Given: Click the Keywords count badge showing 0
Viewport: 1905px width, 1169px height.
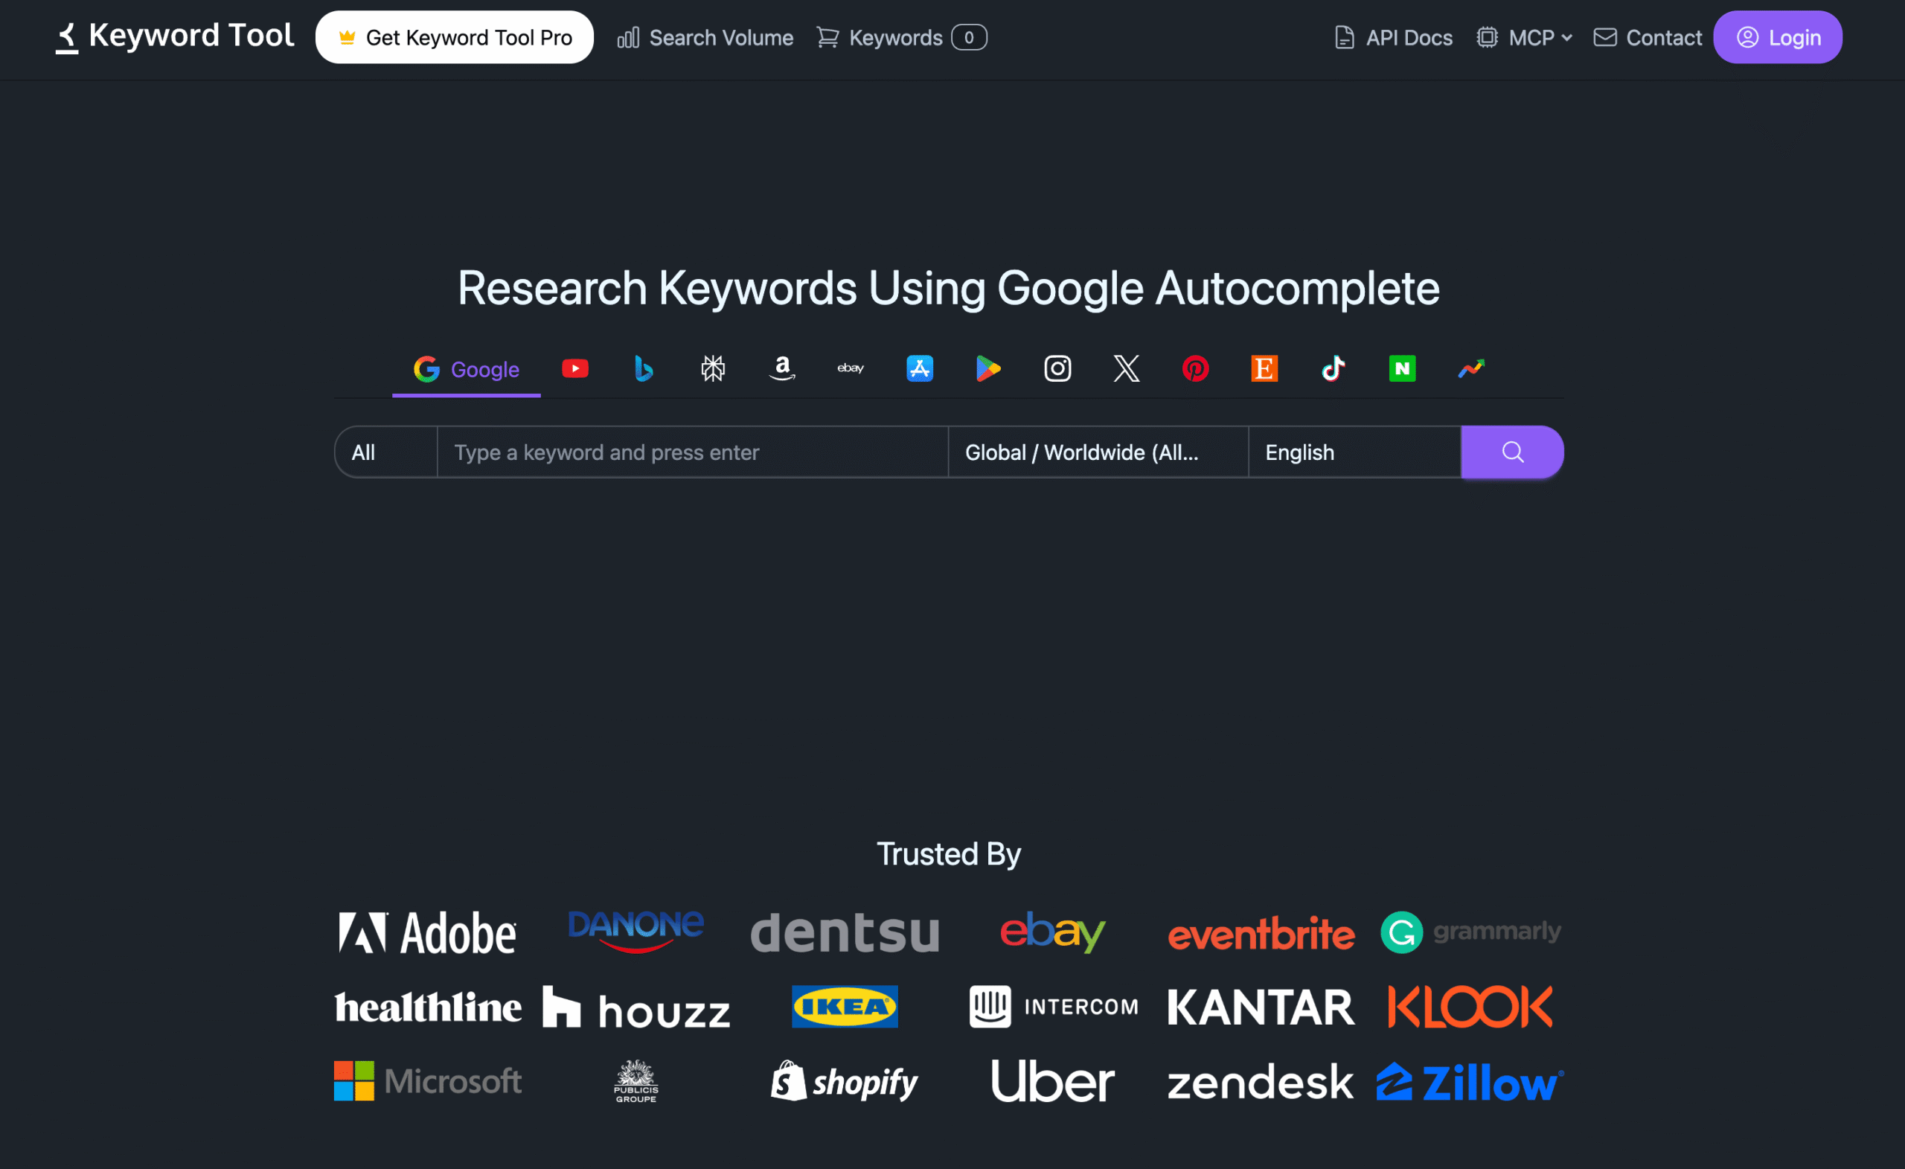Looking at the screenshot, I should coord(969,37).
